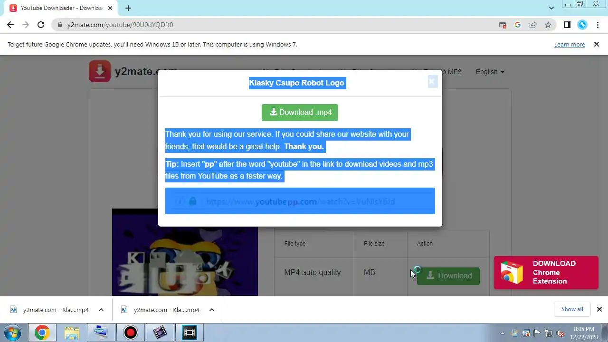Screen dimensions: 608x342
Task: Share this page icon
Action: tap(533, 25)
